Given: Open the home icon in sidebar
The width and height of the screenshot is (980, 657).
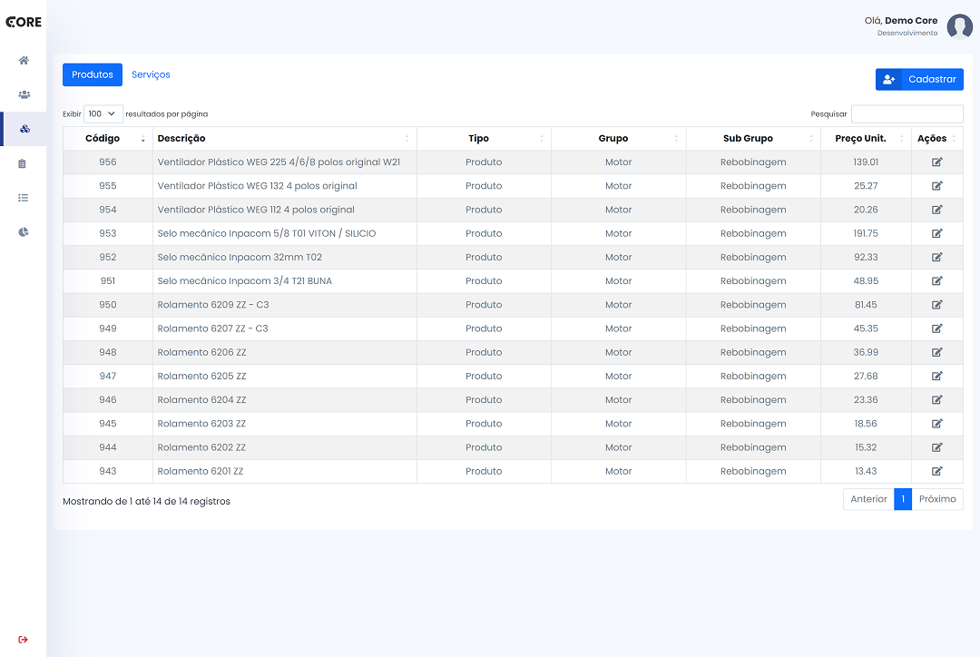Looking at the screenshot, I should coord(24,61).
